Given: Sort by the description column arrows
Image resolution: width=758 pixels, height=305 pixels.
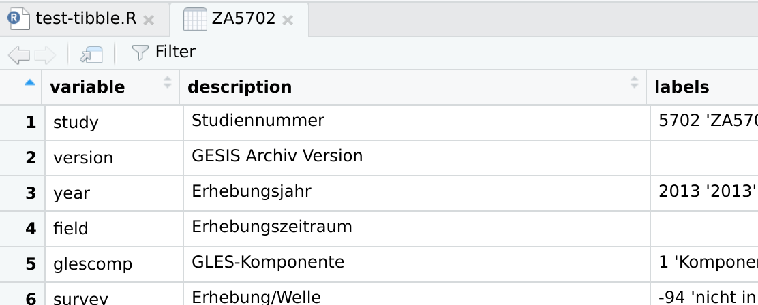Looking at the screenshot, I should tap(635, 83).
